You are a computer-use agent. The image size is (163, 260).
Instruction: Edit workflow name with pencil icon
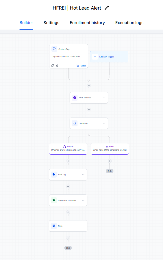click(107, 8)
